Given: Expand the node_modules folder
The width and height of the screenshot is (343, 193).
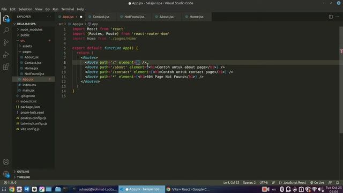Looking at the screenshot, I should click(31, 29).
